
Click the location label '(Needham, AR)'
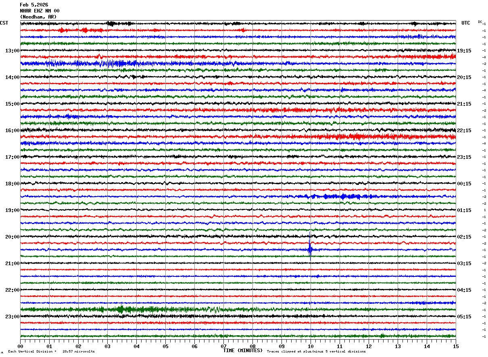coord(38,17)
